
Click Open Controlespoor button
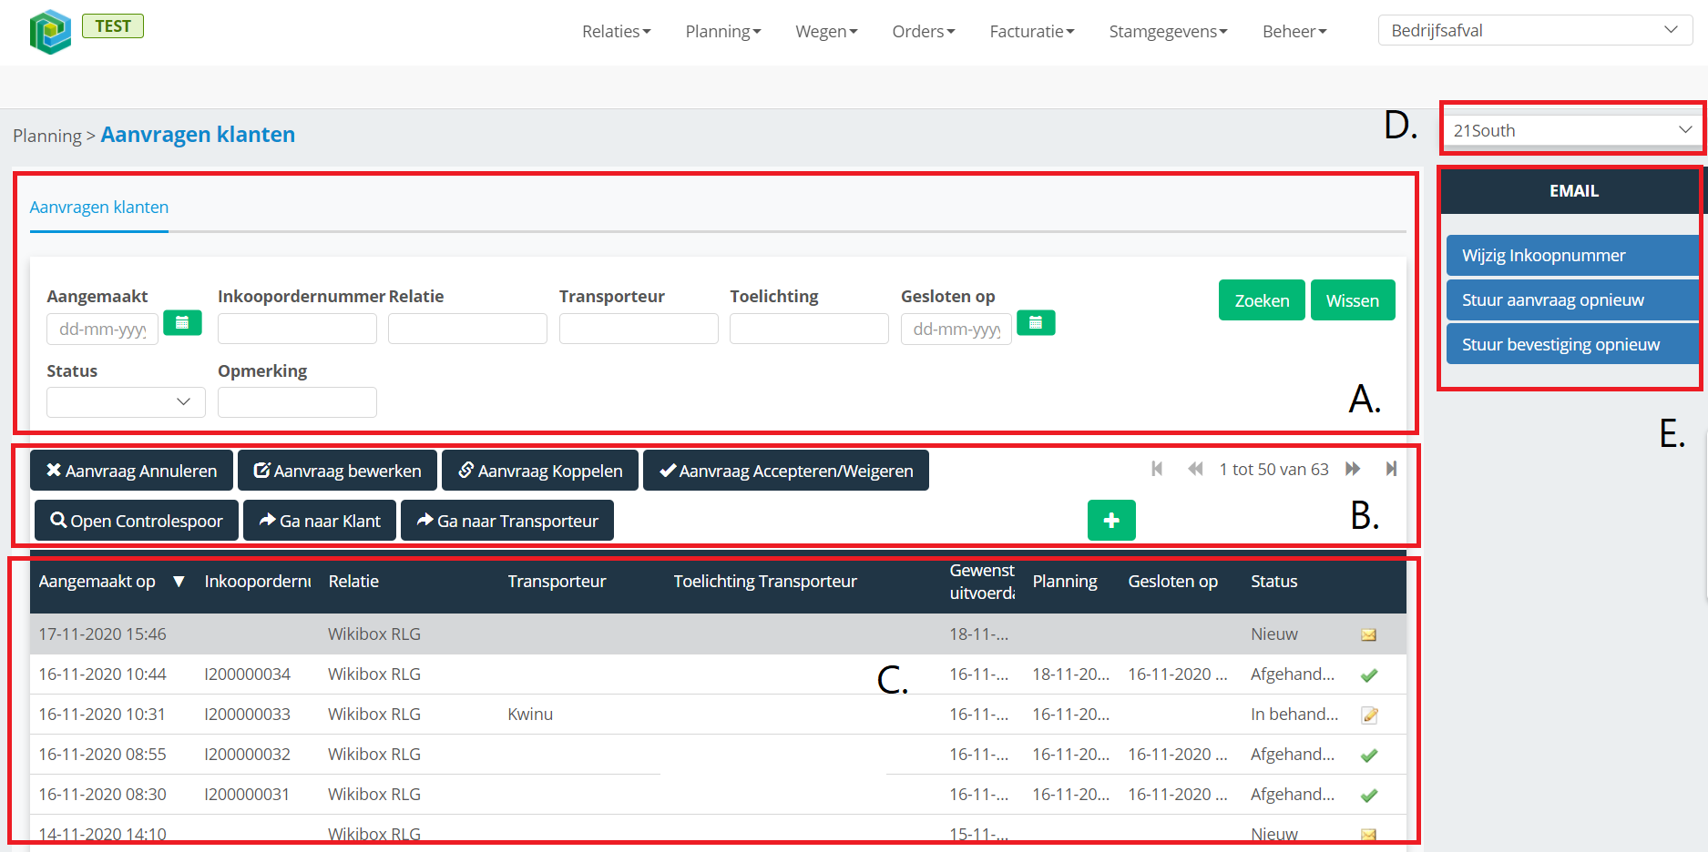click(x=137, y=521)
